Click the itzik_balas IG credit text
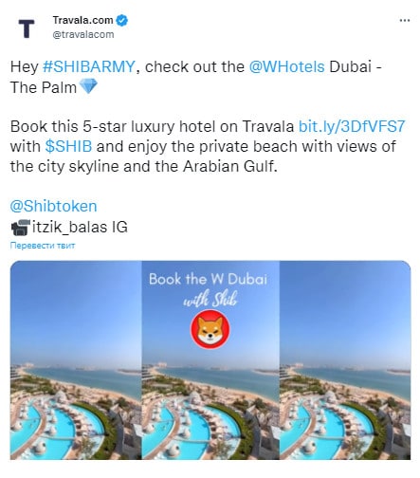The image size is (420, 478). [x=80, y=227]
